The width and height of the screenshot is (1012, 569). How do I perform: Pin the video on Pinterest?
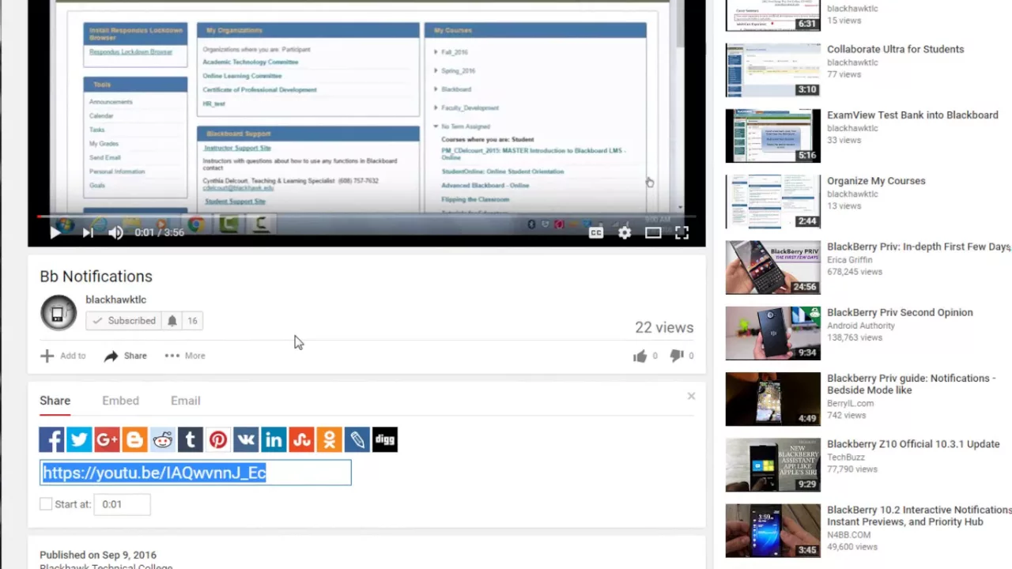tap(218, 439)
